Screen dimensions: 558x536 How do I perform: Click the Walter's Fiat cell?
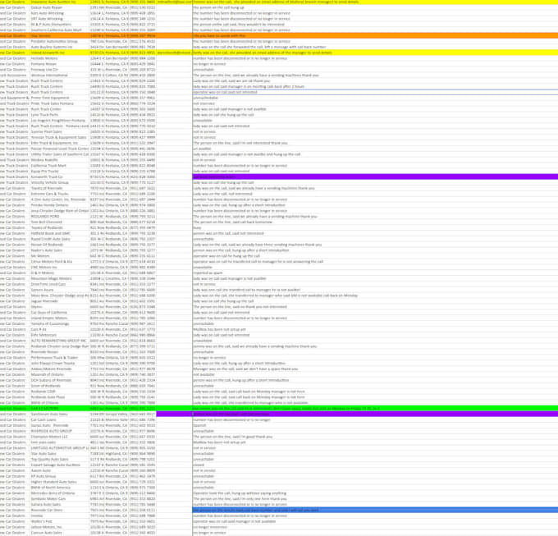pos(59,521)
